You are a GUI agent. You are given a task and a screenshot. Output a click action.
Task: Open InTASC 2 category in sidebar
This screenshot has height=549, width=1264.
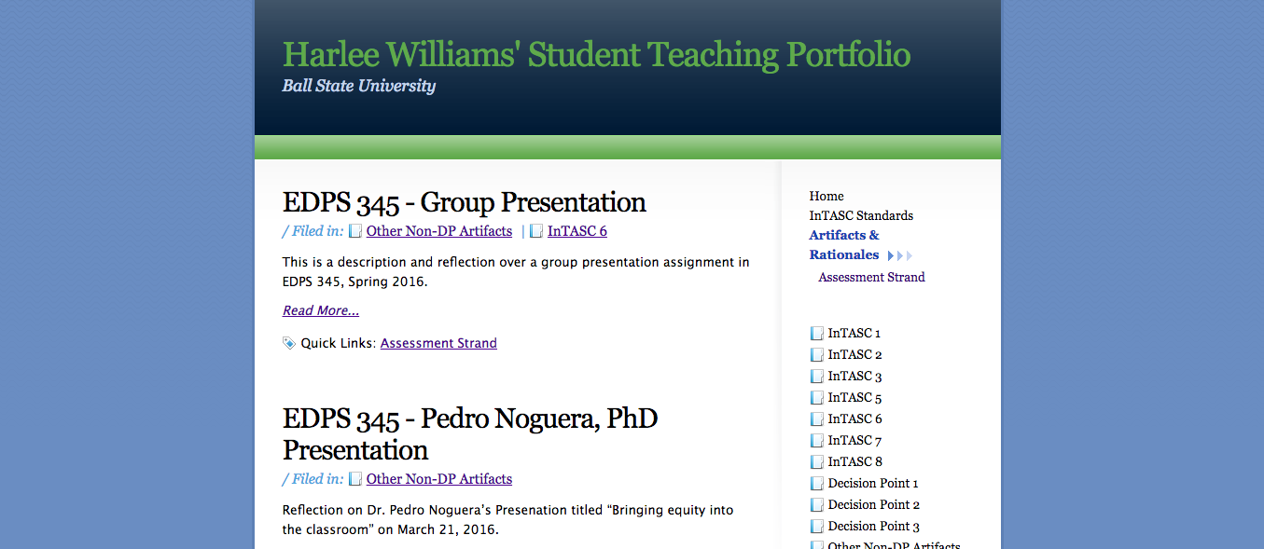pyautogui.click(x=854, y=355)
